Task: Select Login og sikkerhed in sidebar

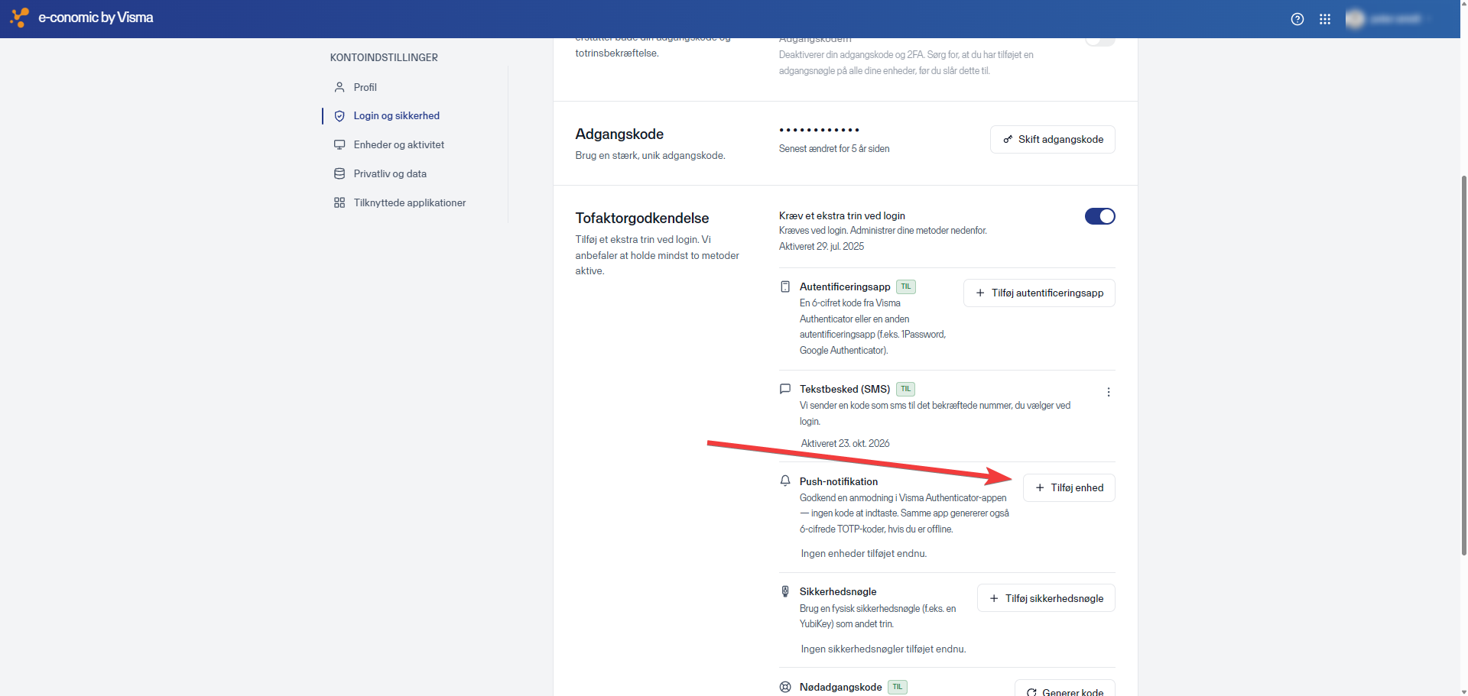Action: click(396, 116)
